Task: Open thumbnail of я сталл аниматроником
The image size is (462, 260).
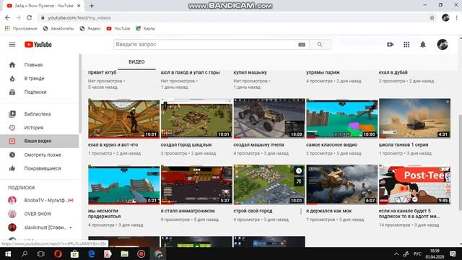Action: pos(196,185)
